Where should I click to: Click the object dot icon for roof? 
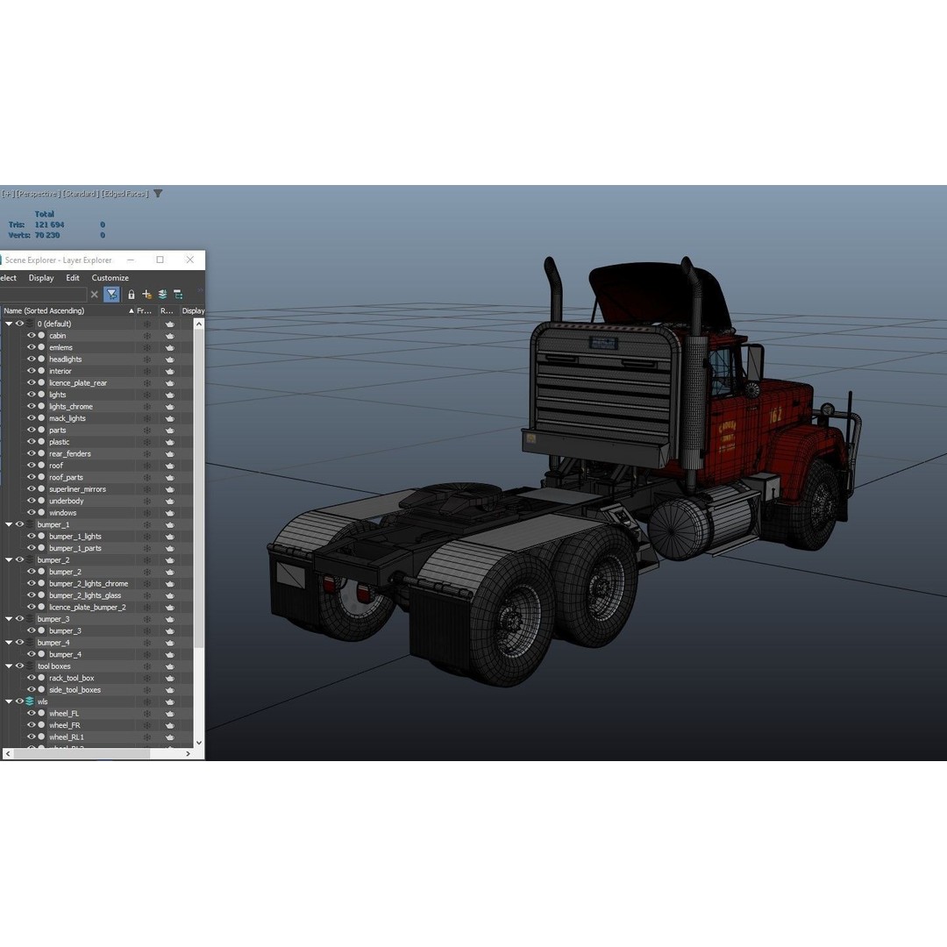tap(42, 466)
